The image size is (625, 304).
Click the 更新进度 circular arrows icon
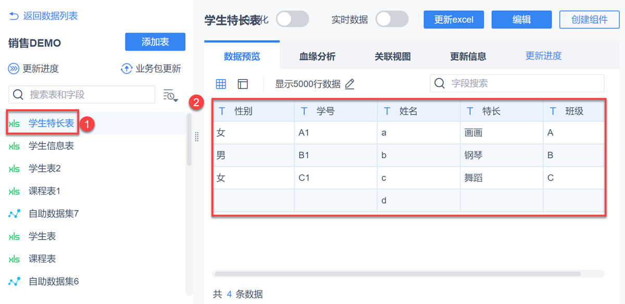pos(14,68)
